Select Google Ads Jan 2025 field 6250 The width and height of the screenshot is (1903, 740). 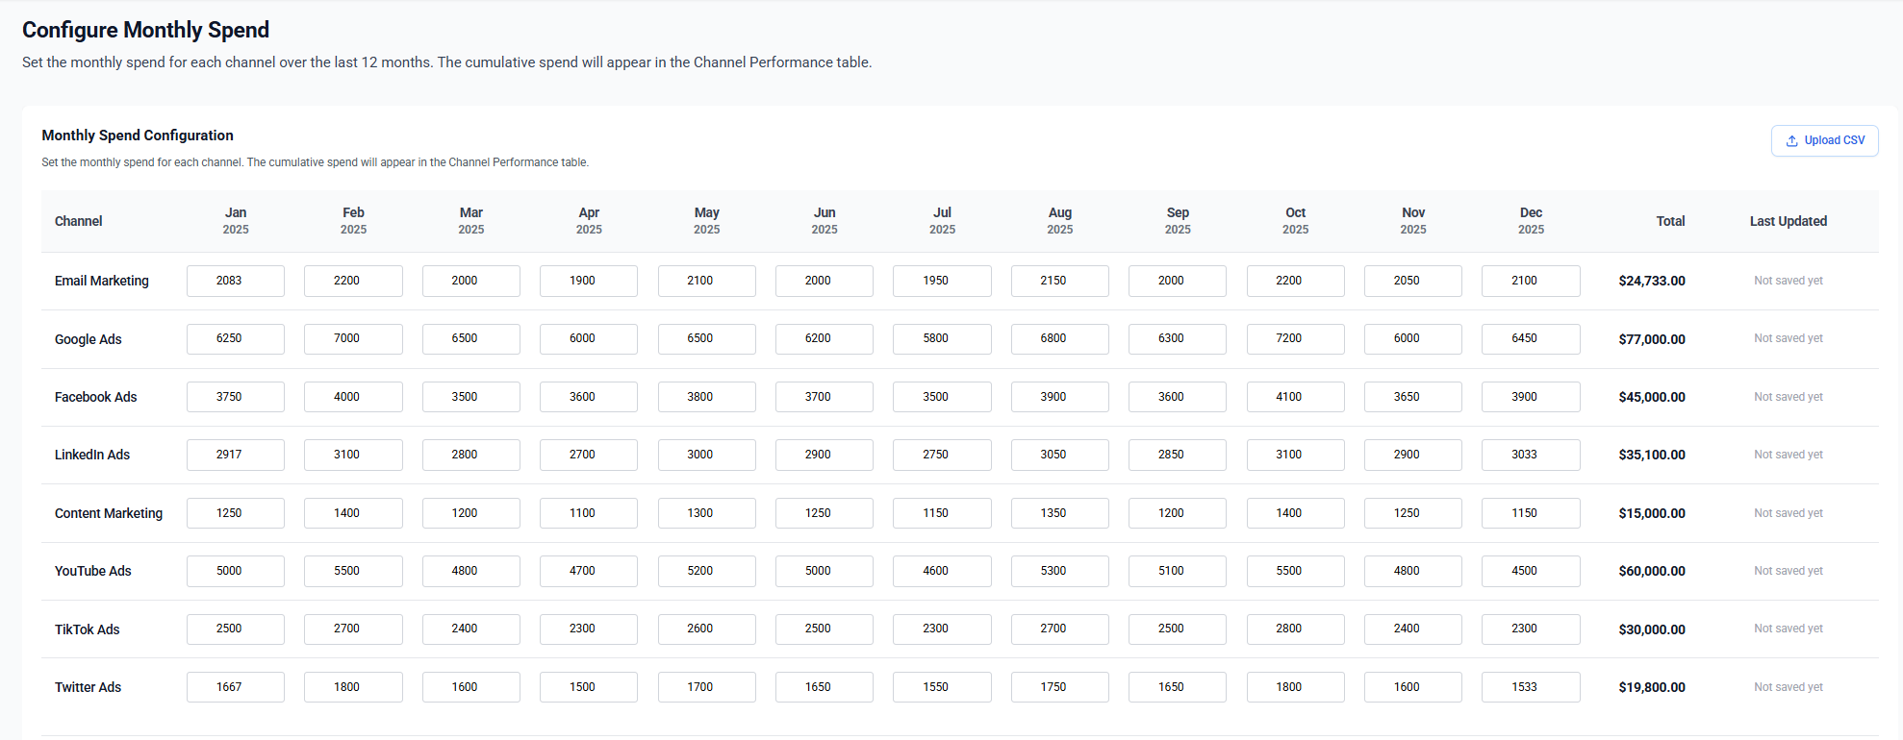click(236, 339)
